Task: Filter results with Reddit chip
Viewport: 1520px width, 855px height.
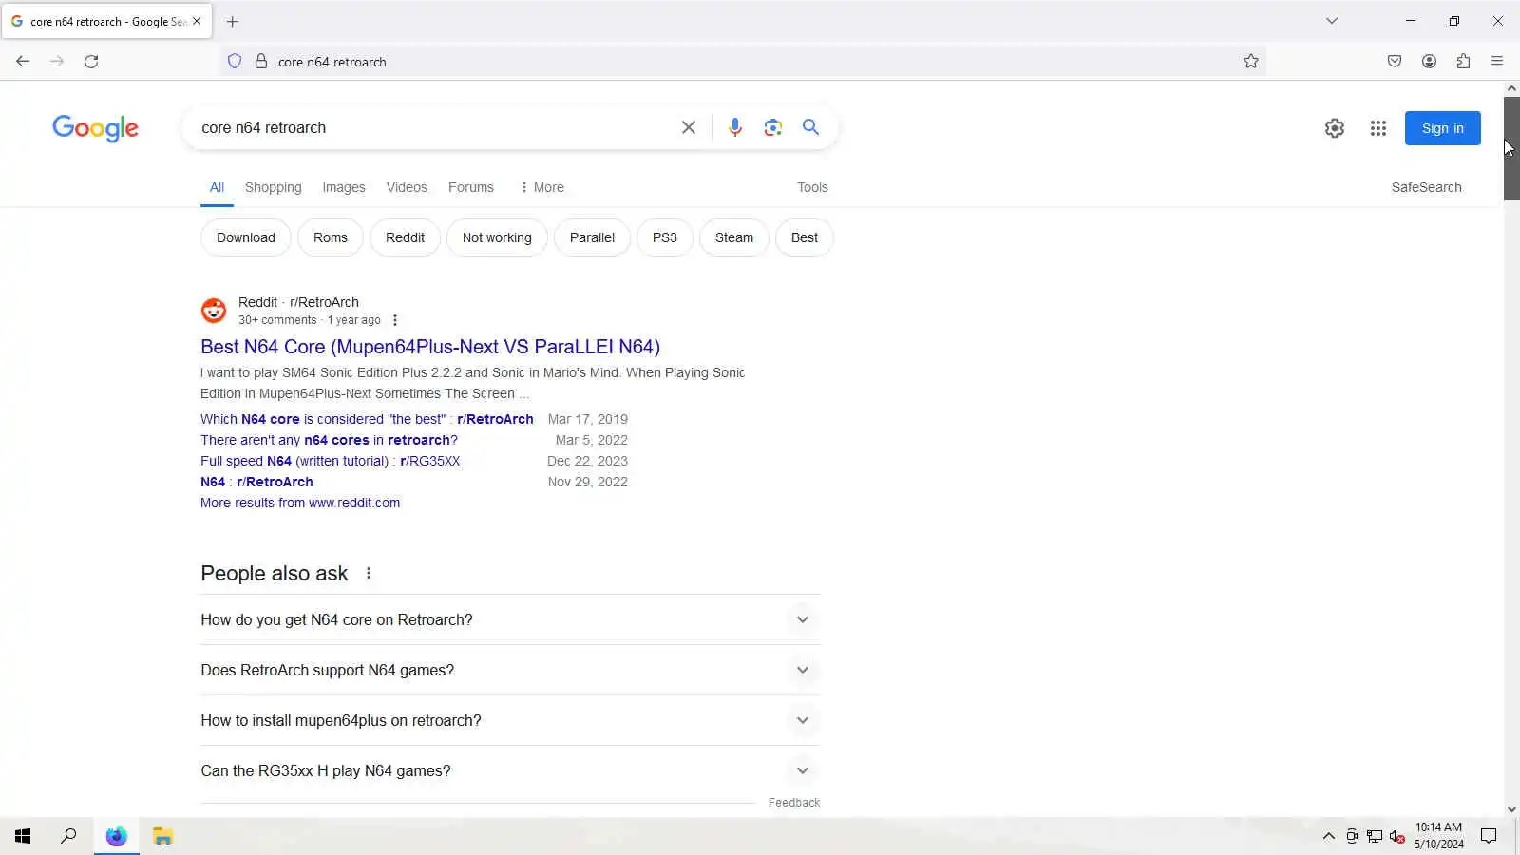Action: point(405,237)
